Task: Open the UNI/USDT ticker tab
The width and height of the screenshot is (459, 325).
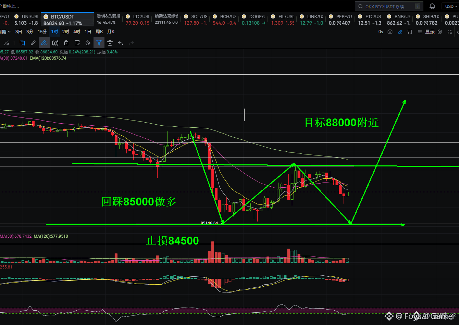Action: click(26, 20)
